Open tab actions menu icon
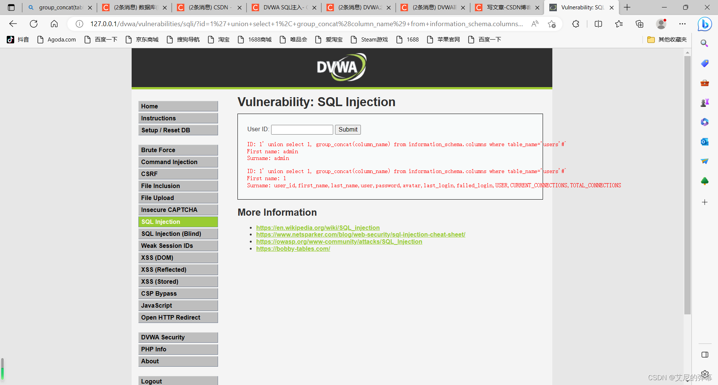The width and height of the screenshot is (718, 385). click(11, 7)
